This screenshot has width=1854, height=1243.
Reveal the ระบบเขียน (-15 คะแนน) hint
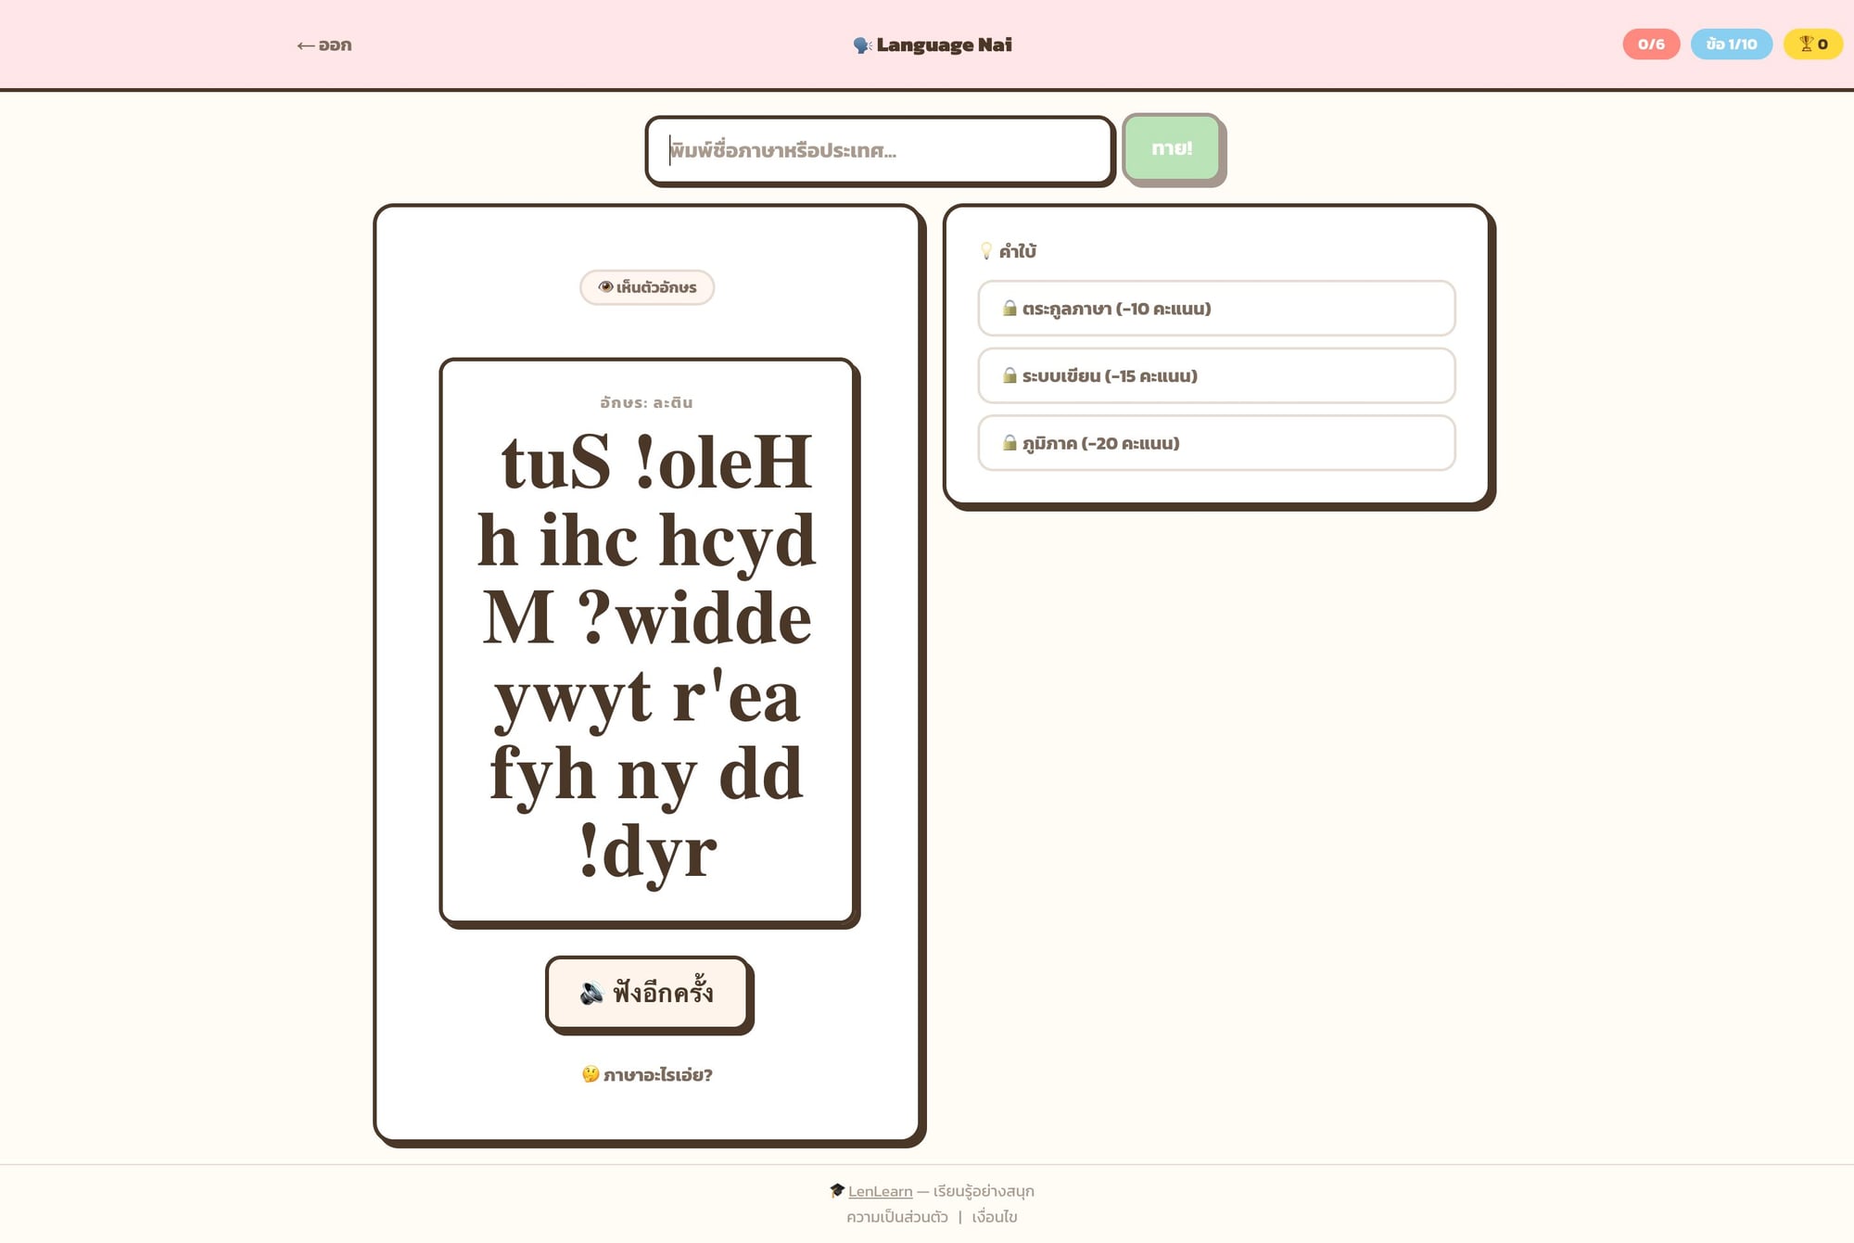point(1216,375)
